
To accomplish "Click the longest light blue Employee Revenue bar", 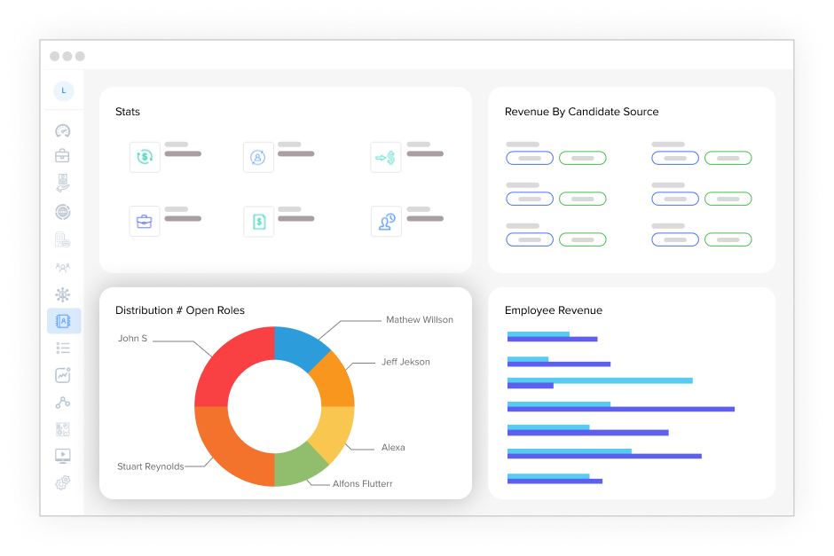I will (x=600, y=380).
